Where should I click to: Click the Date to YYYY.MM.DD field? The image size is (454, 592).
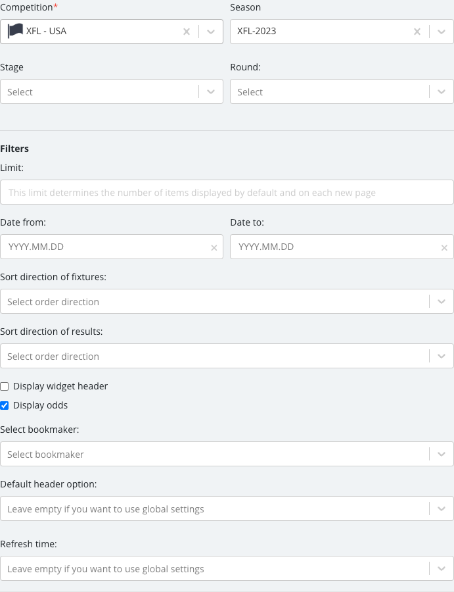click(x=342, y=247)
